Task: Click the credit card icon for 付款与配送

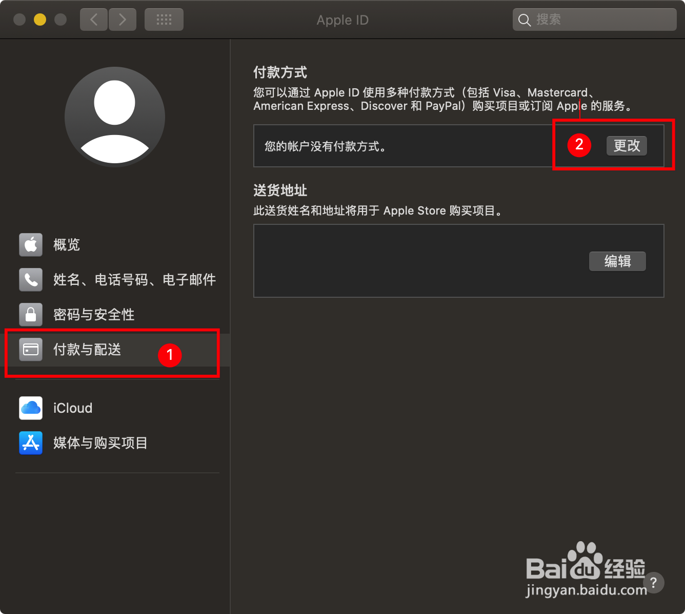Action: pyautogui.click(x=31, y=350)
